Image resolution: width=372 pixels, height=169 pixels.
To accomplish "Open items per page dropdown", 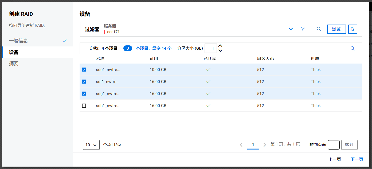I will pyautogui.click(x=91, y=145).
